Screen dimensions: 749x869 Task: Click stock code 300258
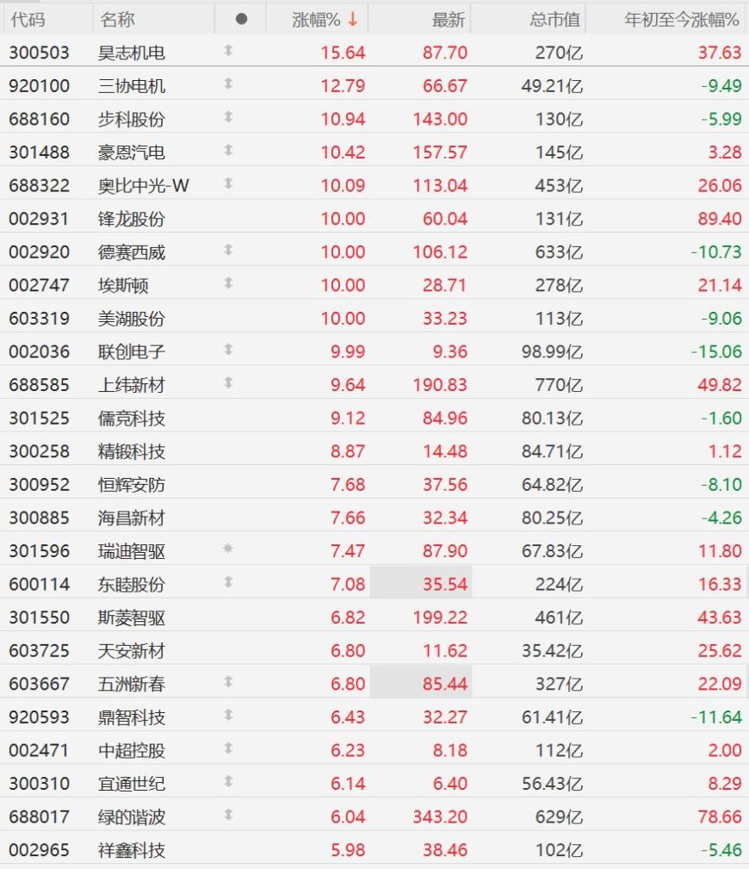click(40, 451)
